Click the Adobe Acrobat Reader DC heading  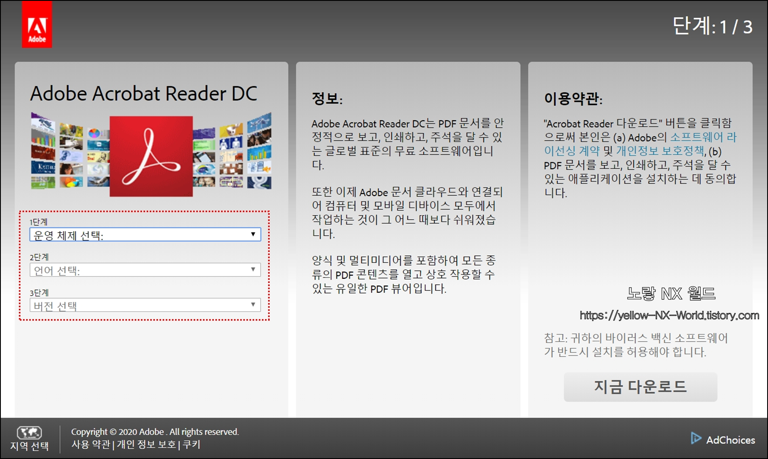coord(144,93)
